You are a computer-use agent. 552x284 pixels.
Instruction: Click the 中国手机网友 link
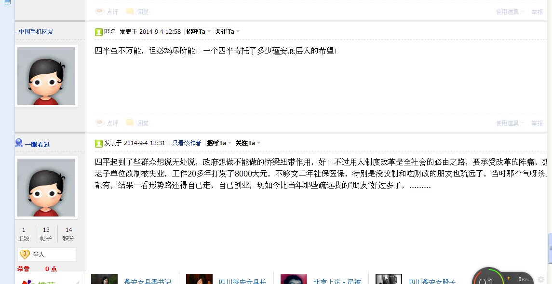pos(36,32)
